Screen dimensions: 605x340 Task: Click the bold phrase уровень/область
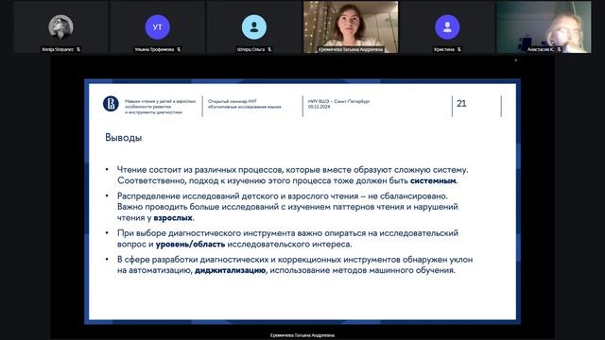click(x=190, y=244)
